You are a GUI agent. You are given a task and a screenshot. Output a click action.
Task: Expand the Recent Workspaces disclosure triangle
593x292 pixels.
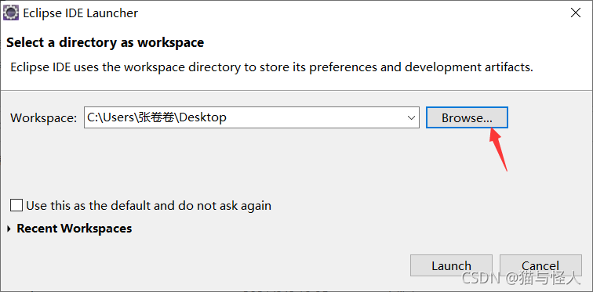[9, 229]
